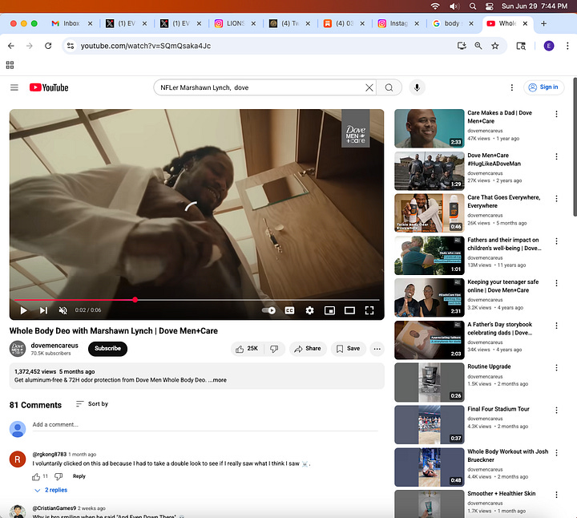577x518 pixels.
Task: Clear the search box with the X icon
Action: coord(369,87)
